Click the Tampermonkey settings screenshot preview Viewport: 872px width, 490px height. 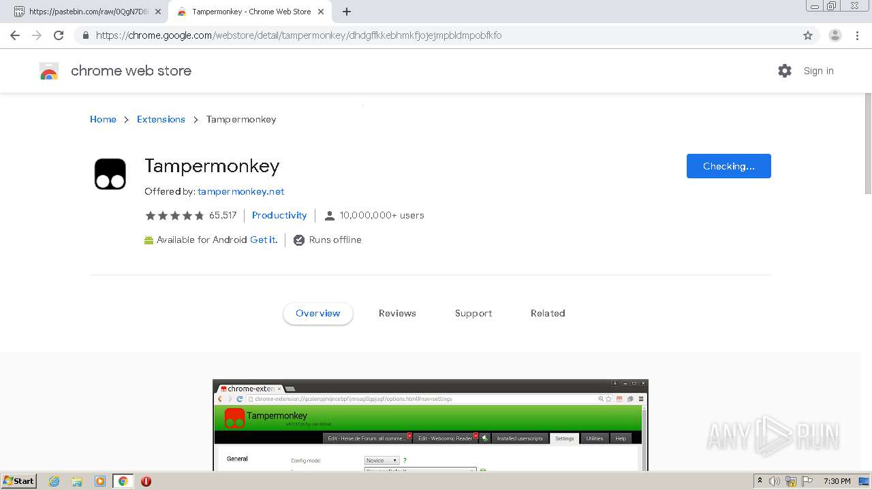pos(431,425)
